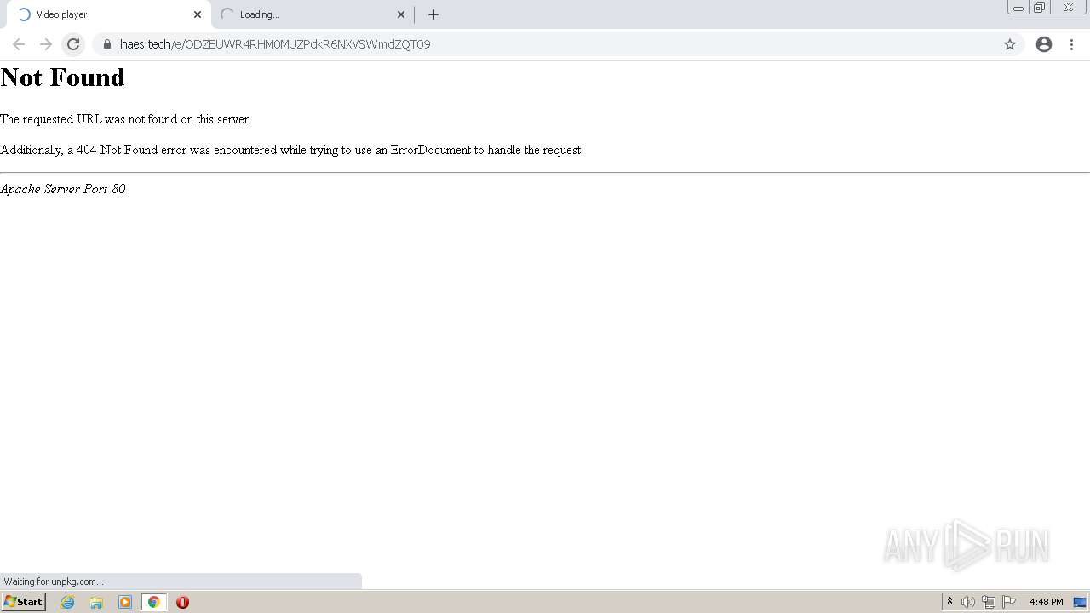Screen dimensions: 1090x613
Task: Close the Chrome window
Action: pyautogui.click(x=1068, y=8)
